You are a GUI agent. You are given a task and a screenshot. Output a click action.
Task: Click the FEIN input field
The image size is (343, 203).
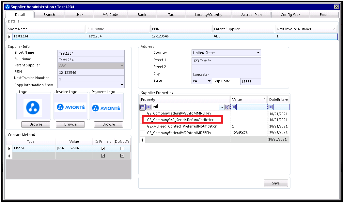pos(91,73)
